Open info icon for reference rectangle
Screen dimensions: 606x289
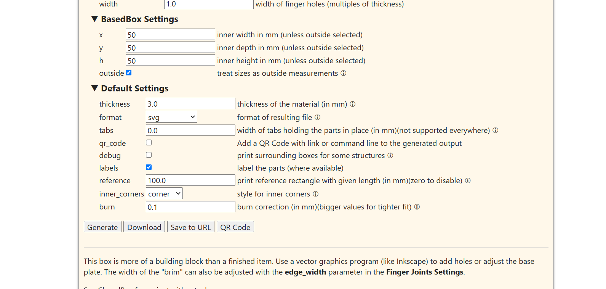pos(468,180)
